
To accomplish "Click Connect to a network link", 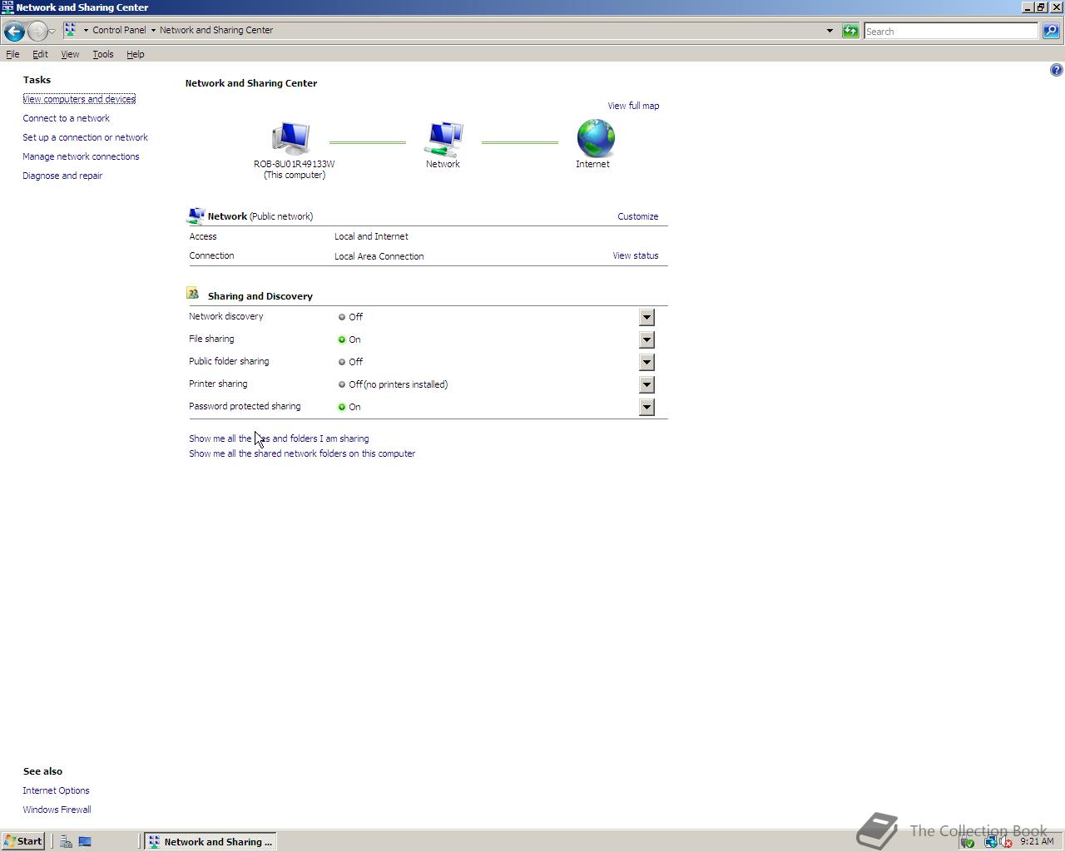I will click(66, 118).
